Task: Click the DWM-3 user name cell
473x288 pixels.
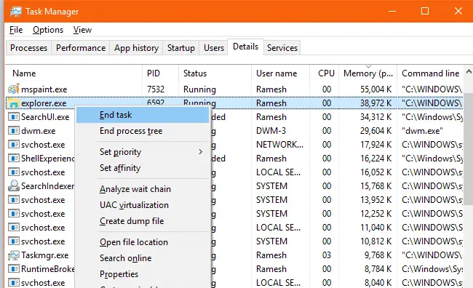Action: tap(271, 131)
